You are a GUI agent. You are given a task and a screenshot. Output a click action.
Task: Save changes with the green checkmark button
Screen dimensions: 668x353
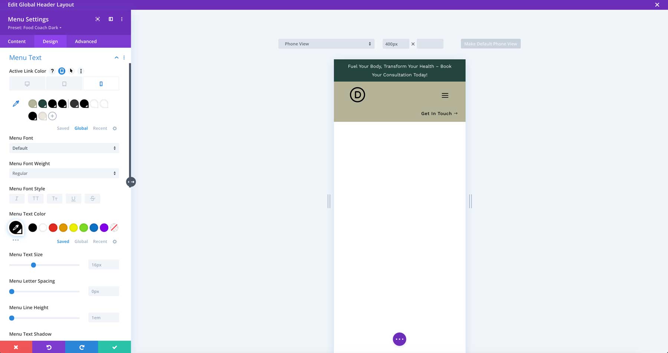tap(114, 347)
